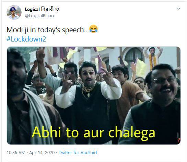Click the man wearing yellow garland
The height and width of the screenshot is (162, 187).
[153, 57]
